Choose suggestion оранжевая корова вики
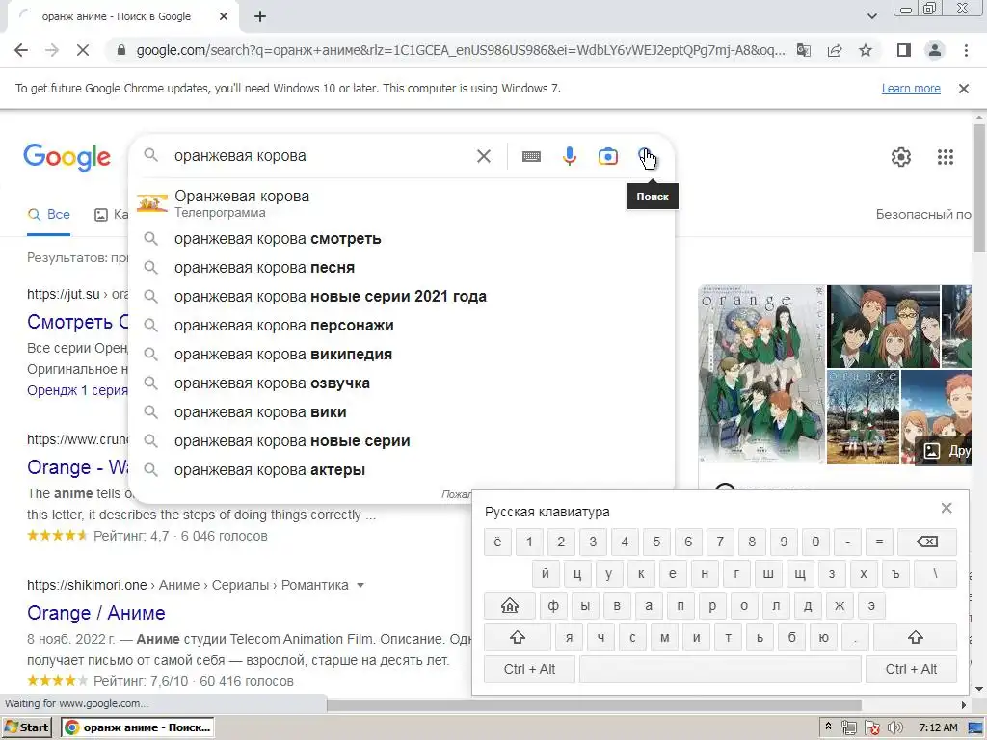The width and height of the screenshot is (987, 740). [x=402, y=412]
